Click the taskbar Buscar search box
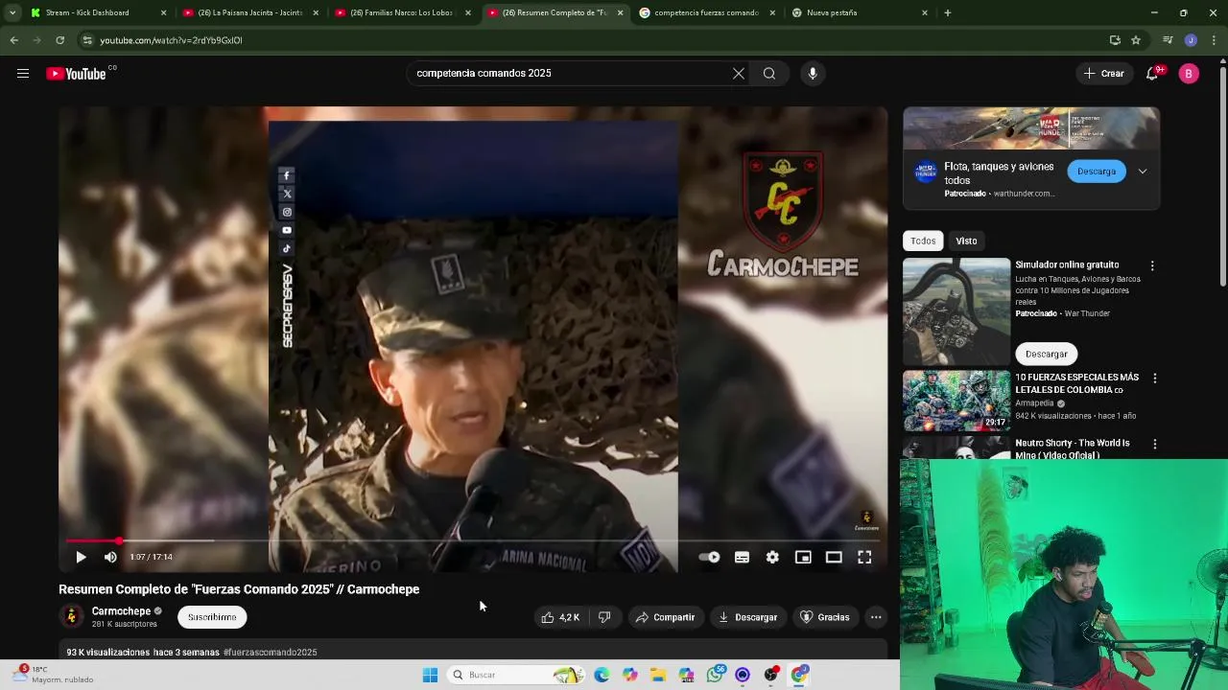Image resolution: width=1228 pixels, height=690 pixels. coord(516,675)
